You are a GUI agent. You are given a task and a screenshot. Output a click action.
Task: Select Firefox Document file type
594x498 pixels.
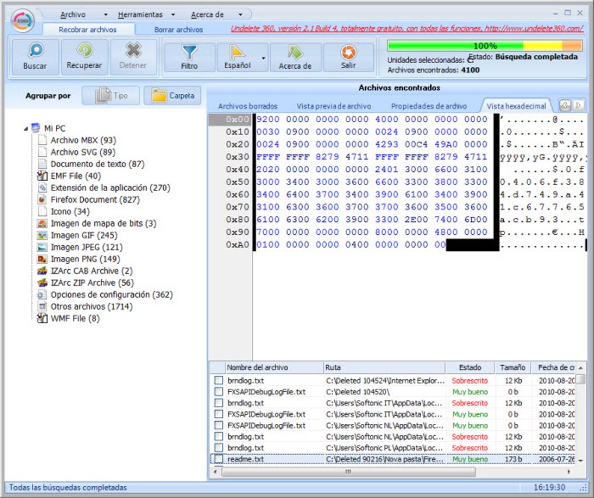pyautogui.click(x=83, y=200)
